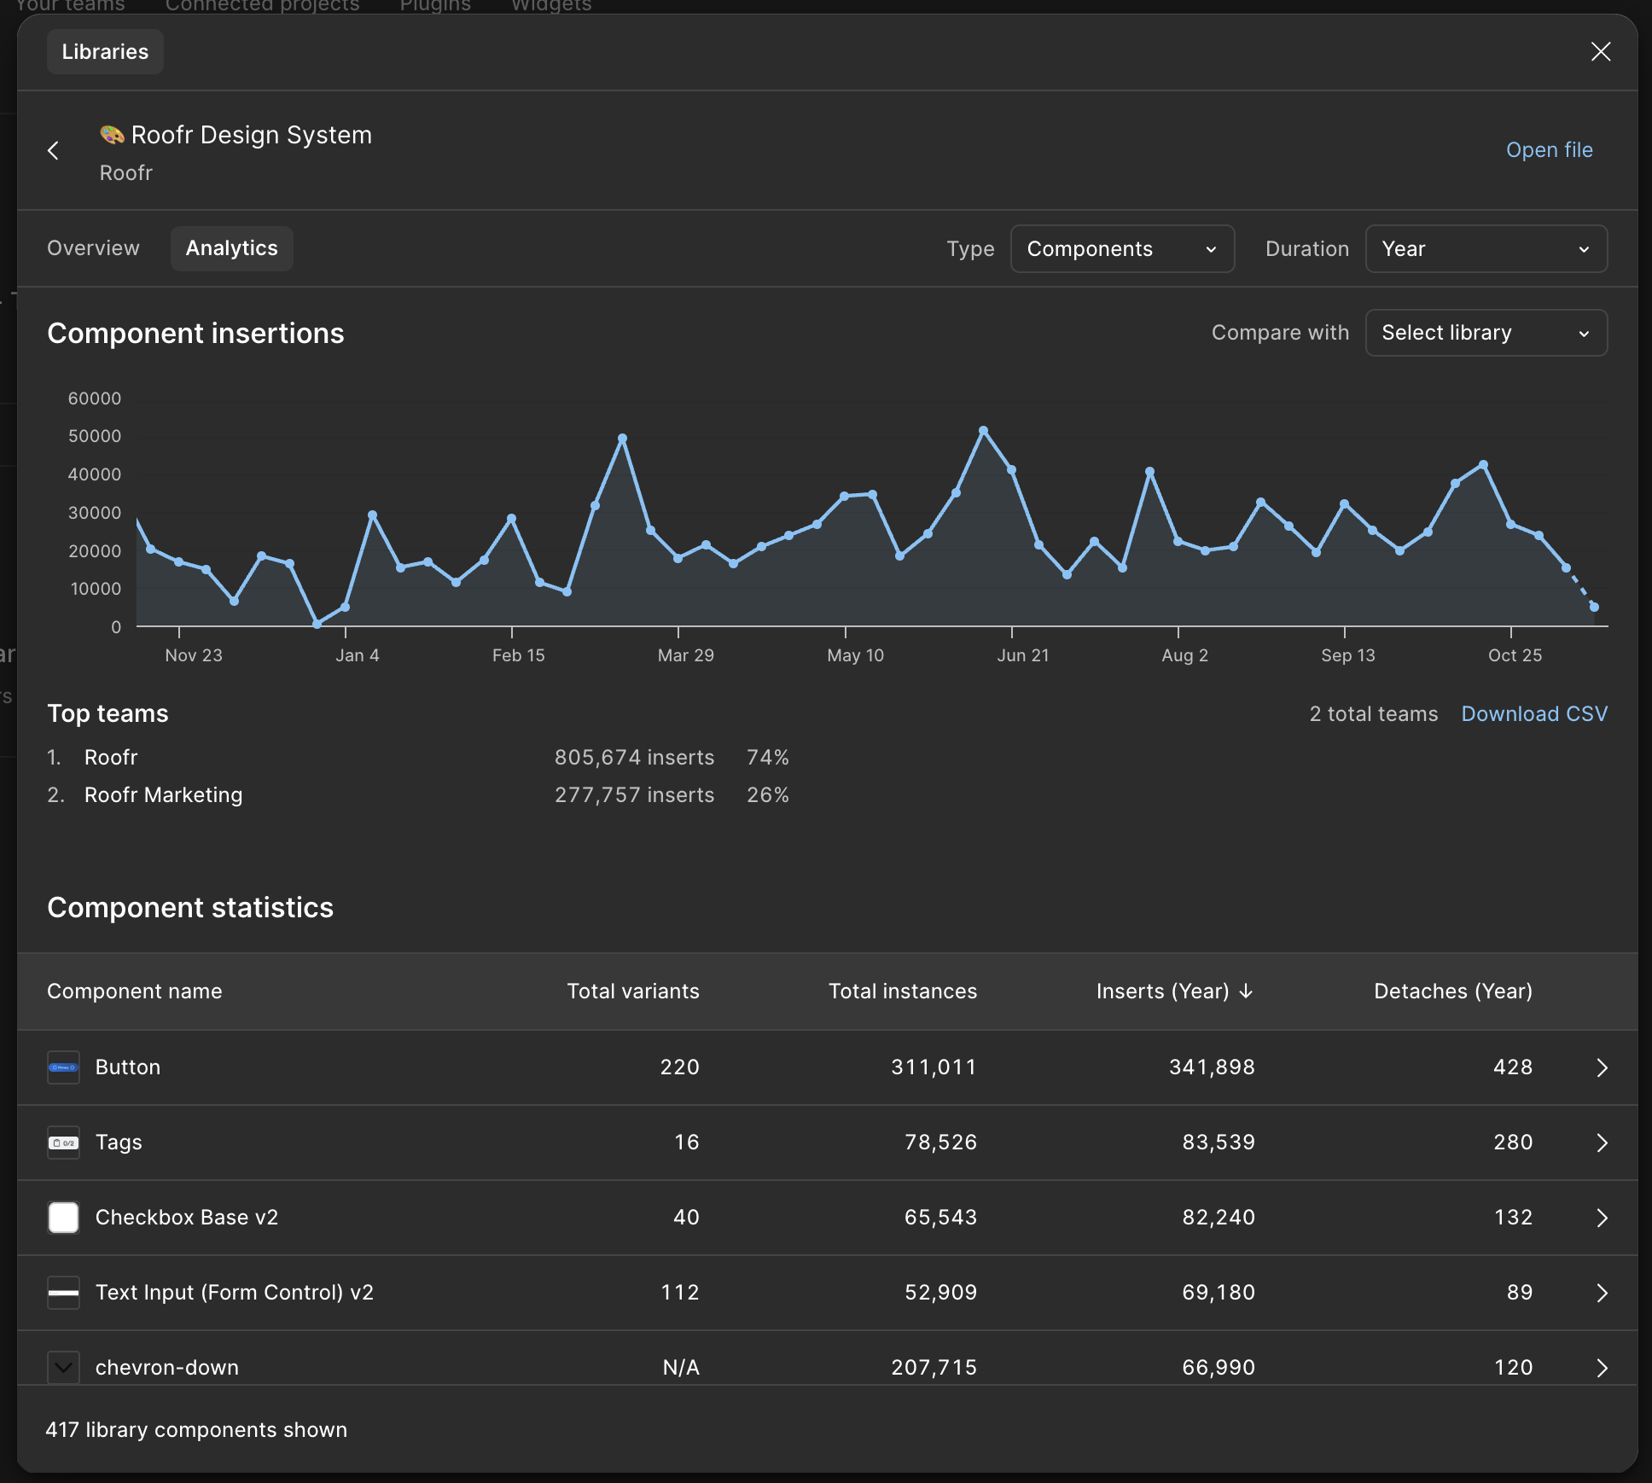Switch to the Overview tab
Viewport: 1652px width, 1483px height.
(x=93, y=248)
